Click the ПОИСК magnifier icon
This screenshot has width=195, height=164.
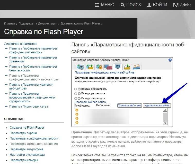click(122, 5)
